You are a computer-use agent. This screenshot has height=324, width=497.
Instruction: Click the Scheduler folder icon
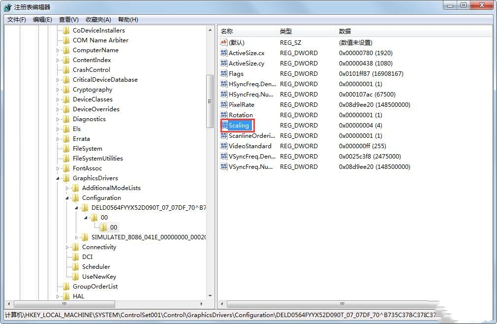pos(75,266)
